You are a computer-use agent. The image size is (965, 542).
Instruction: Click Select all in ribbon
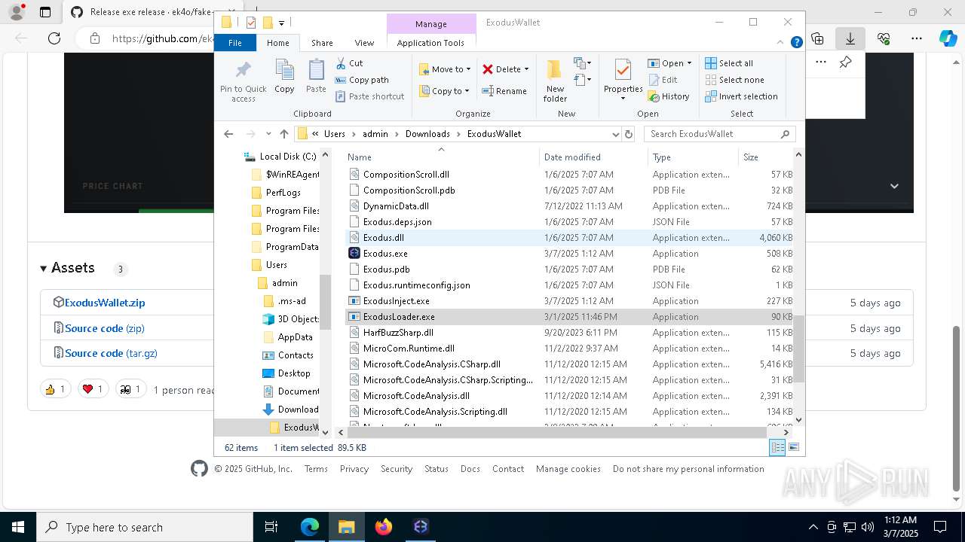[x=729, y=63]
